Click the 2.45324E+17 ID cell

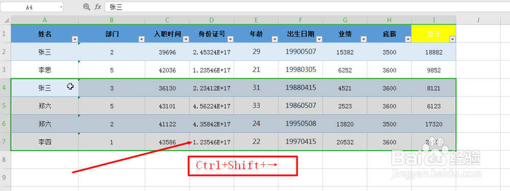[212, 52]
